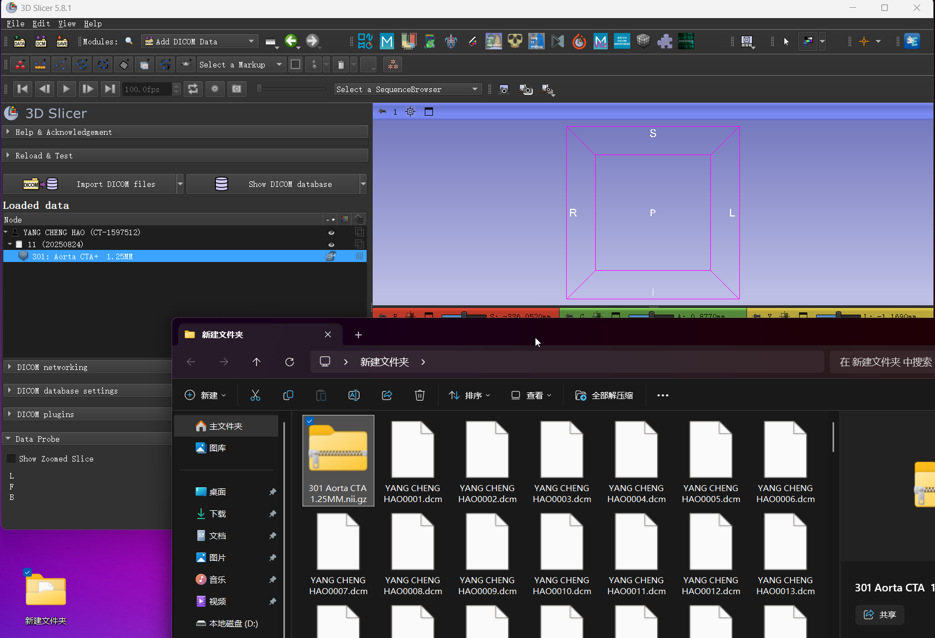Screen dimensions: 935x638
Task: Enable the Show Zoomed Slice checkbox
Action: tap(12, 459)
